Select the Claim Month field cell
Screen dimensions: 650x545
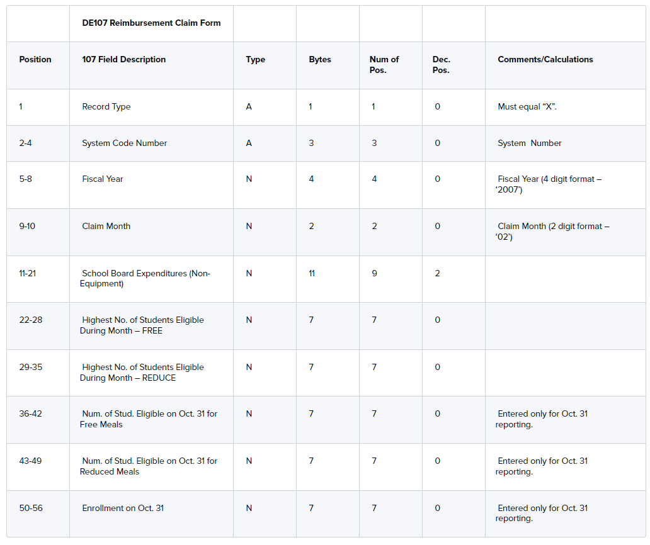106,227
